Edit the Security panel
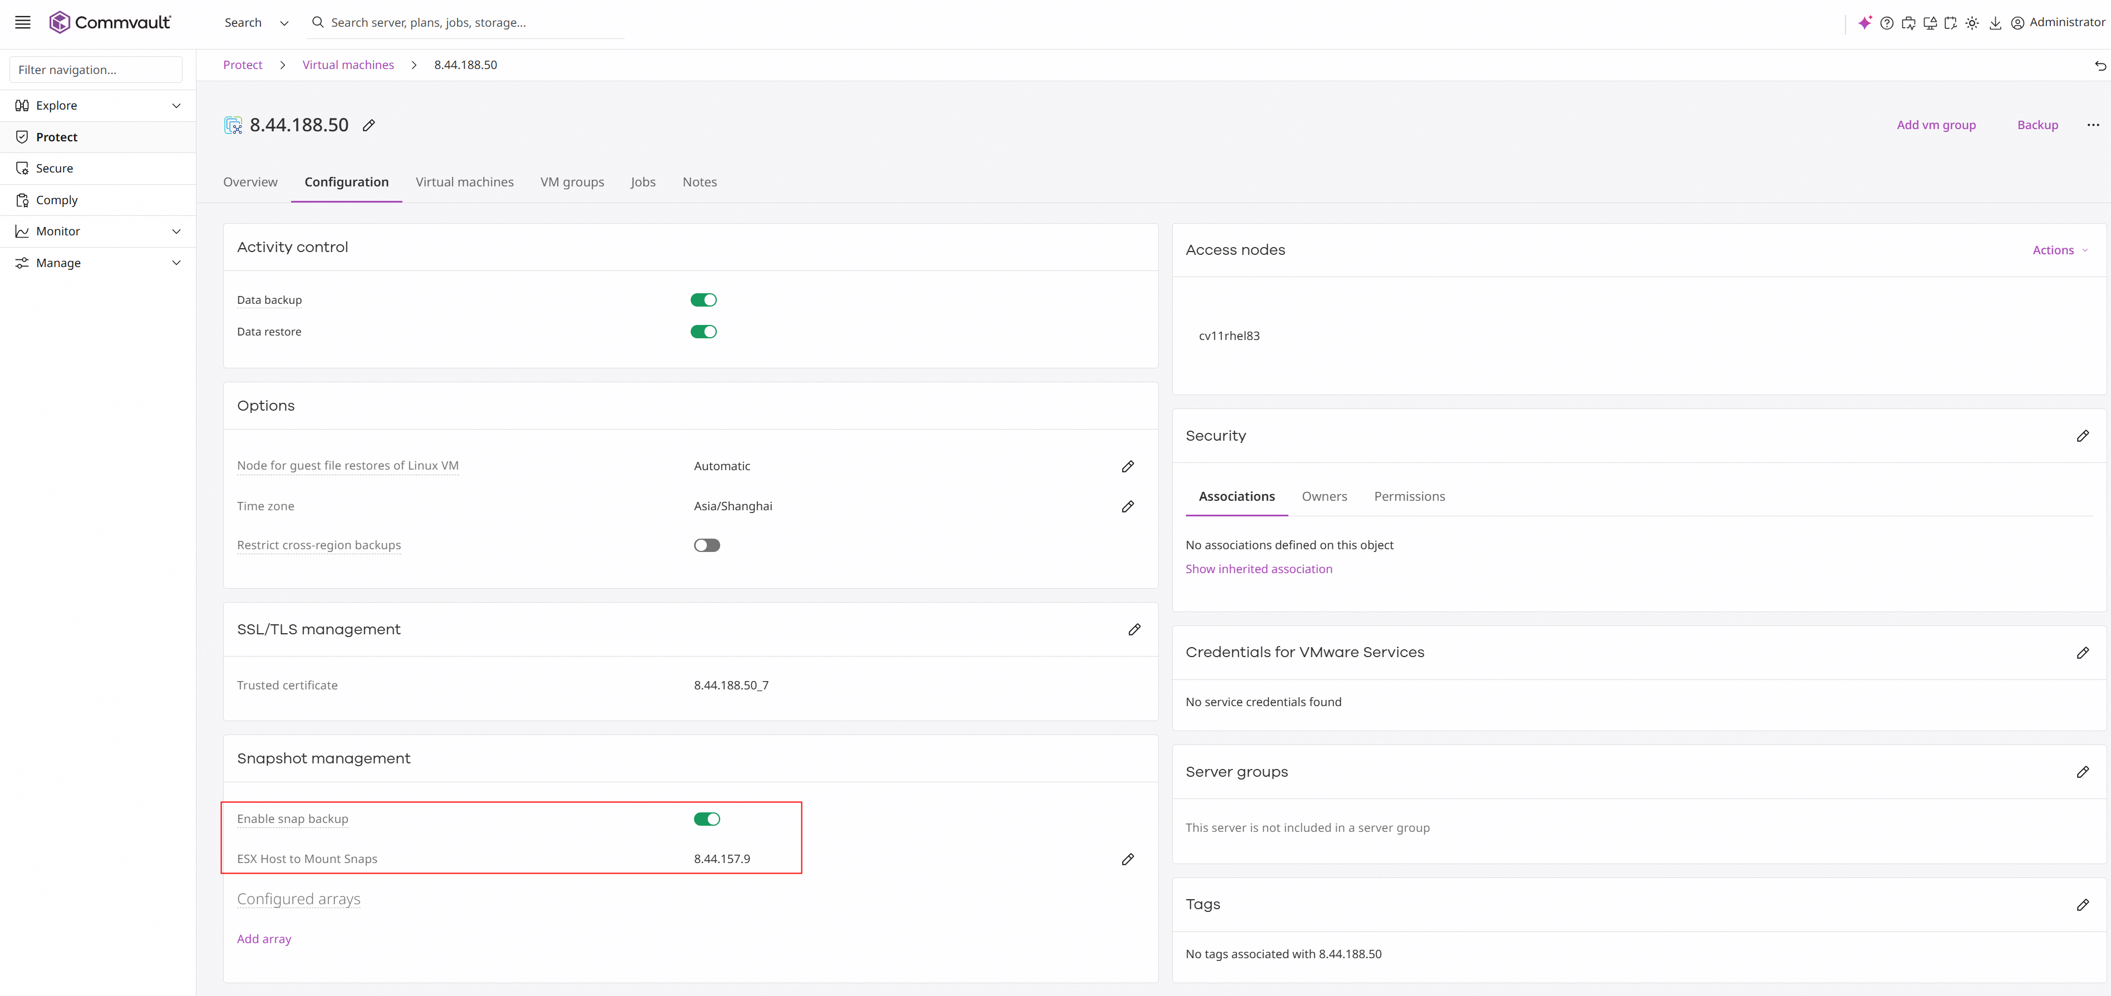This screenshot has height=996, width=2111. coord(2082,436)
